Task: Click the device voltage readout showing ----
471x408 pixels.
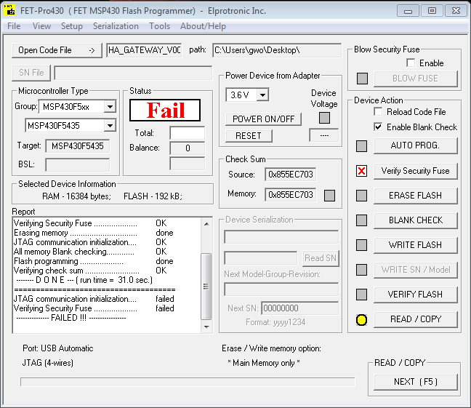Action: [324, 135]
